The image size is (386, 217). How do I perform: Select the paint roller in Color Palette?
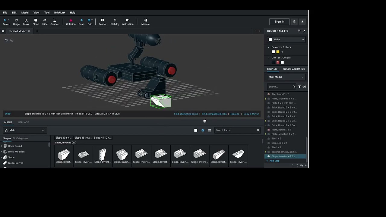[x=299, y=31]
